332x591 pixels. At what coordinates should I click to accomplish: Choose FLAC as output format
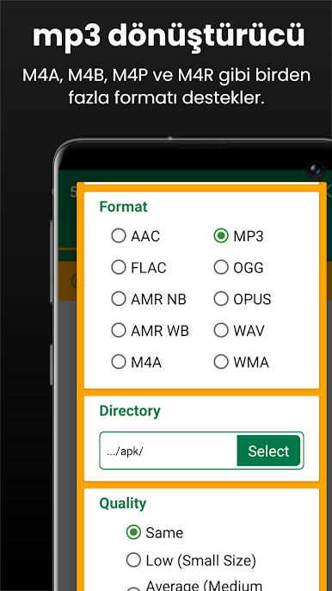pos(119,267)
